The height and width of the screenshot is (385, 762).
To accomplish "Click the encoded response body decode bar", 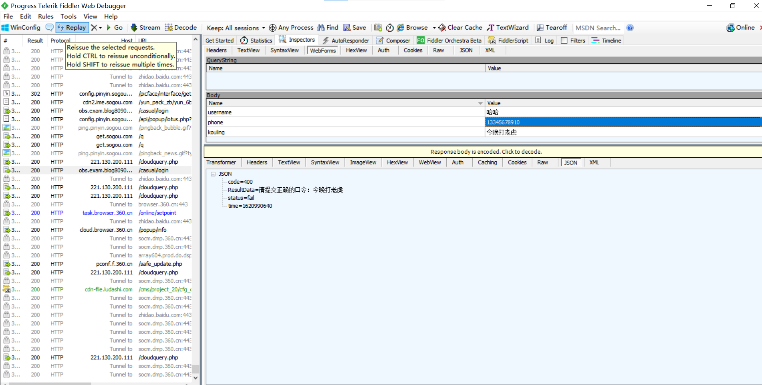I will point(483,152).
